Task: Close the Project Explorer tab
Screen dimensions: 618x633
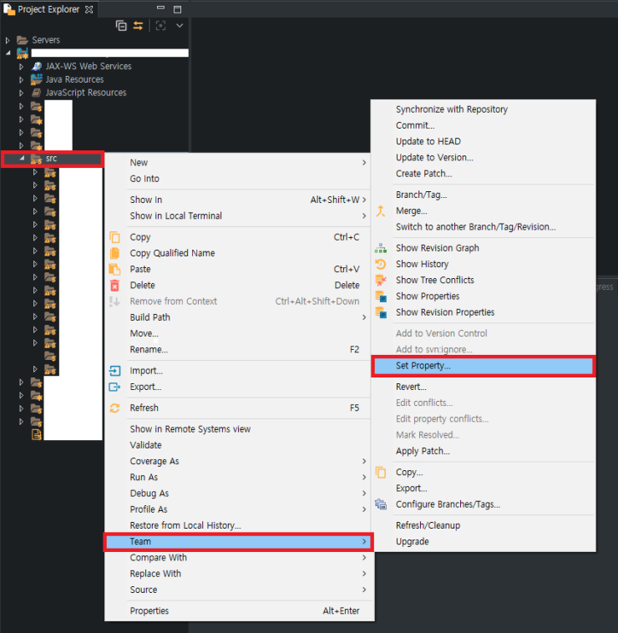Action: pyautogui.click(x=89, y=9)
